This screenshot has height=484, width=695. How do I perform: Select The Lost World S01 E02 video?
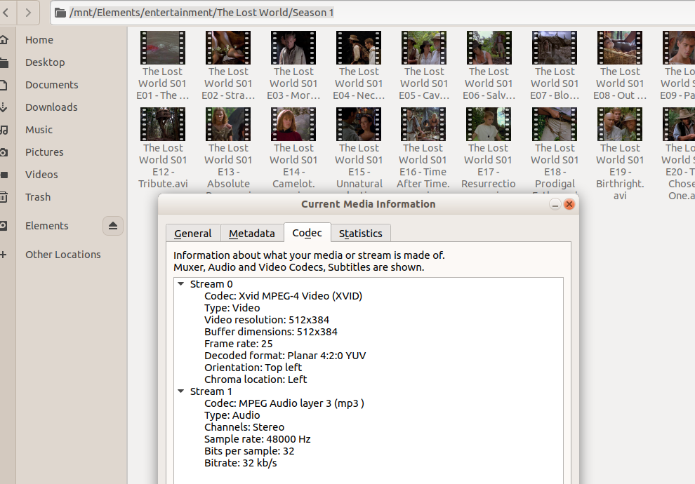click(x=228, y=65)
